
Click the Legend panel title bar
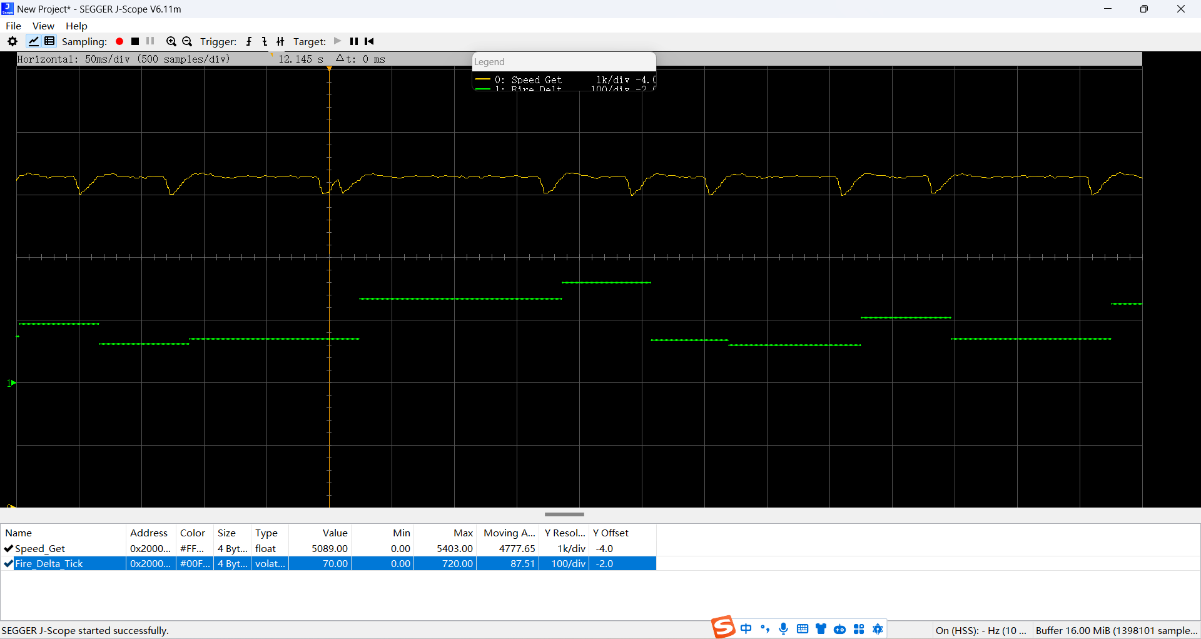pos(564,61)
